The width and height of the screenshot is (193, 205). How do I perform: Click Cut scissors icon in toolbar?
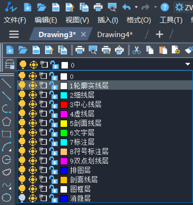[137, 50]
